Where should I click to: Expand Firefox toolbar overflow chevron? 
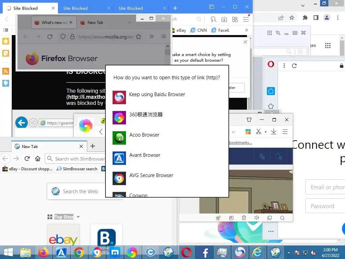tap(151, 36)
